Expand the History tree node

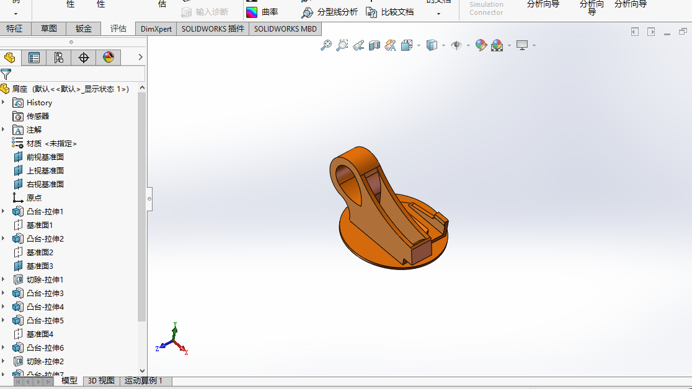coord(4,102)
